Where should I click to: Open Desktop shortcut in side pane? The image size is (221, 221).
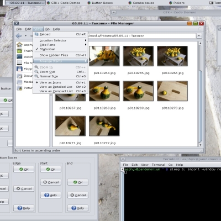[25, 57]
